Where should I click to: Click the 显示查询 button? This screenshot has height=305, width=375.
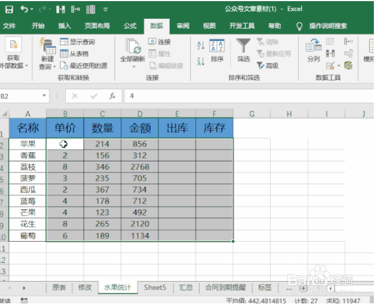coord(78,42)
